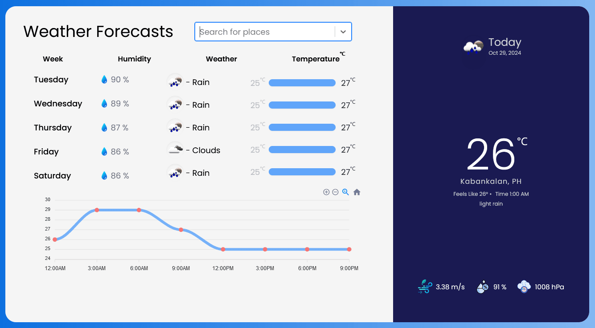
Task: Click the clouds icon in the Friday row
Action: pyautogui.click(x=174, y=149)
